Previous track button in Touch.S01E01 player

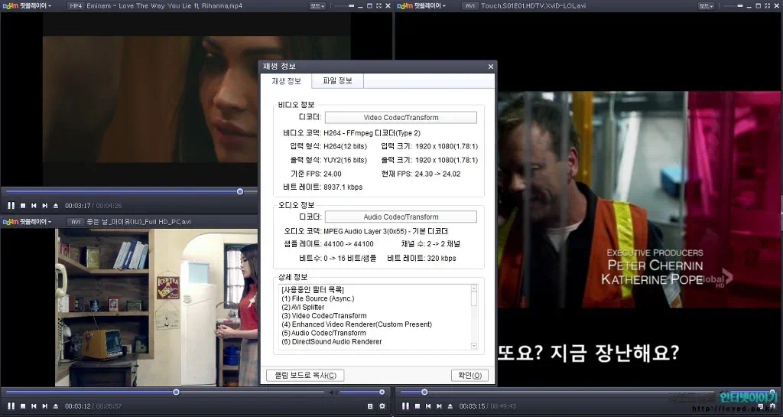[428, 406]
